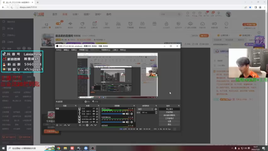Image resolution: width=268 pixels, height=151 pixels.
Task: Open the watch history clock icon in Douyu header
Action: pyautogui.click(x=188, y=13)
